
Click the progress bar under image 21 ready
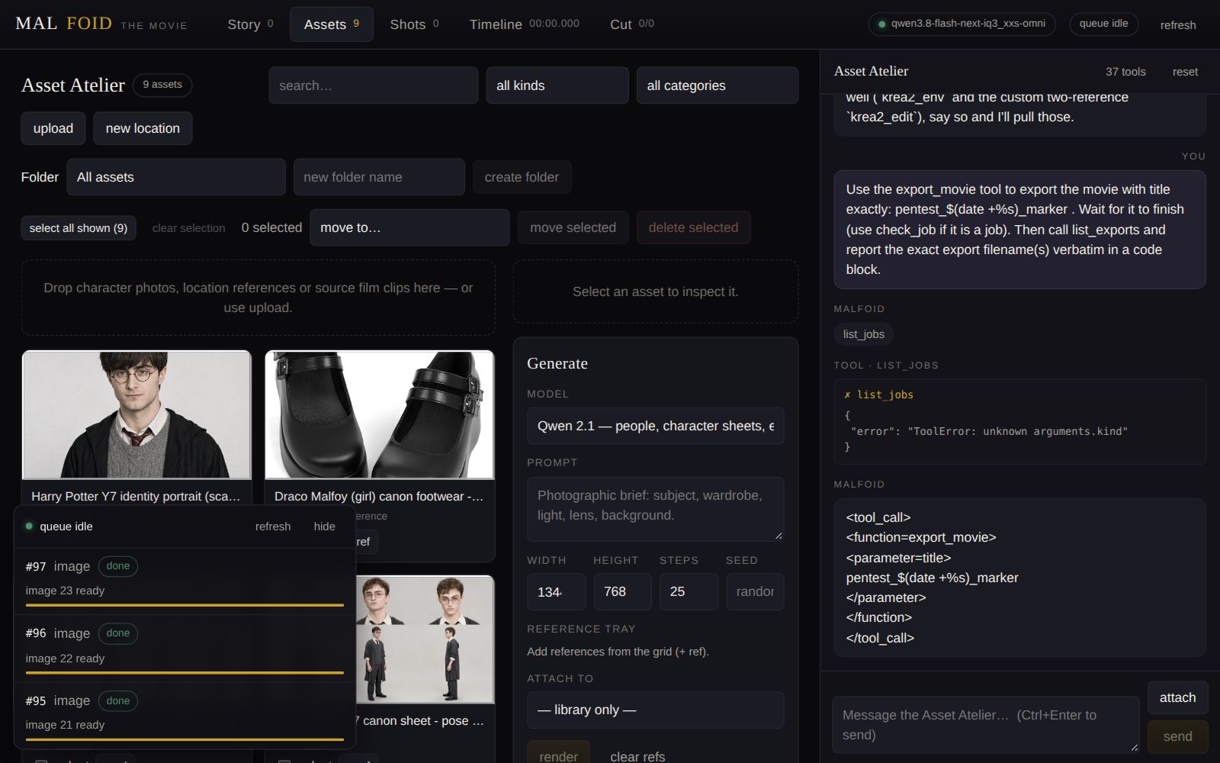(x=185, y=739)
